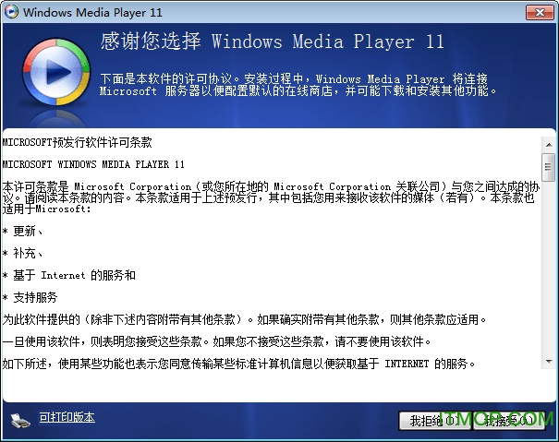Click the heading 感谢您选择 Windows Media Player 11
Viewport: 559px width, 442px height.
click(x=272, y=41)
